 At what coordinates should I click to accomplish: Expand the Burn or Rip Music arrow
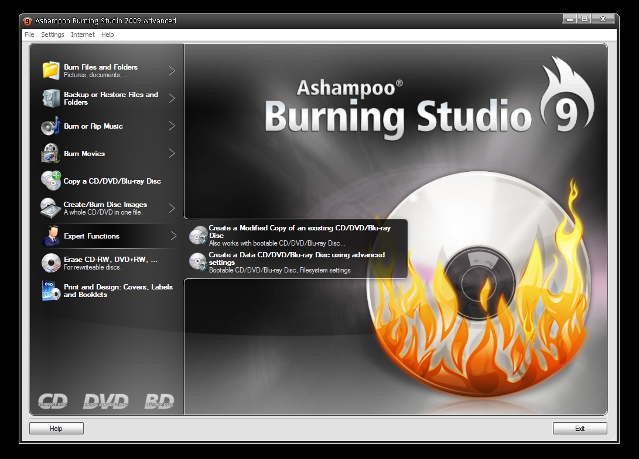tap(172, 126)
